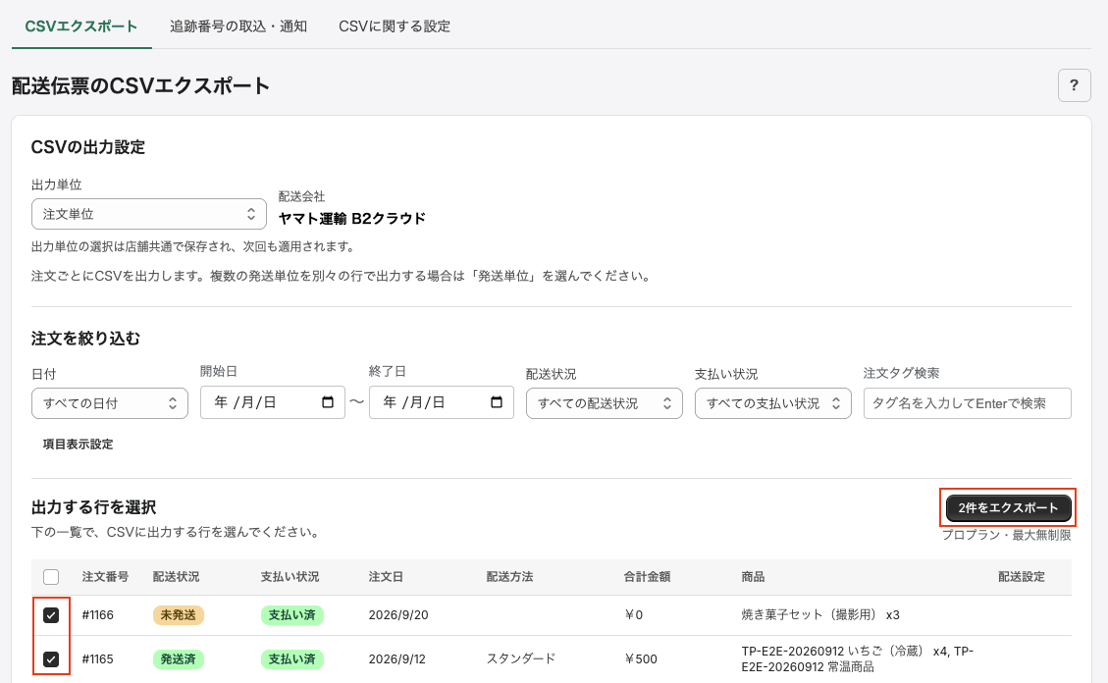Click the order date 2026/9/12
1108x683 pixels.
pyautogui.click(x=397, y=659)
